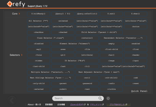Select the :visible entry
The width and height of the screenshot is (156, 107).
click(x=111, y=89)
